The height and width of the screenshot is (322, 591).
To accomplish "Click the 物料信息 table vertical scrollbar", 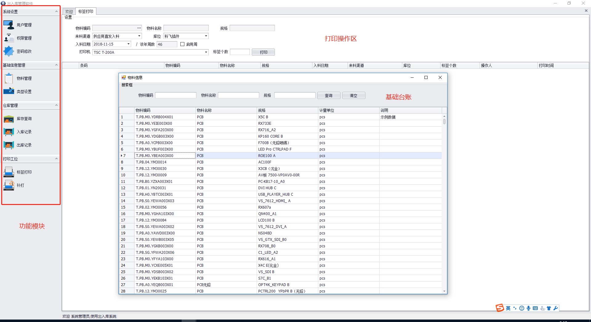I will click(x=444, y=203).
